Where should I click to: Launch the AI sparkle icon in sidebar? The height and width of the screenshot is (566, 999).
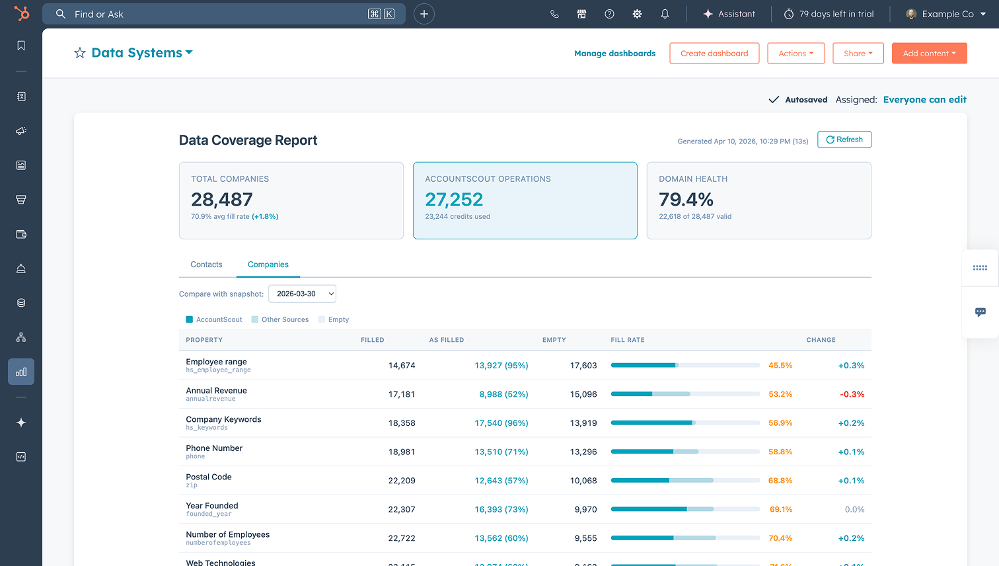coord(20,423)
